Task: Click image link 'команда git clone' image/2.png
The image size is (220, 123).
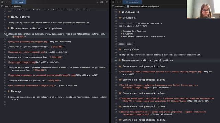Action: coord(38,52)
